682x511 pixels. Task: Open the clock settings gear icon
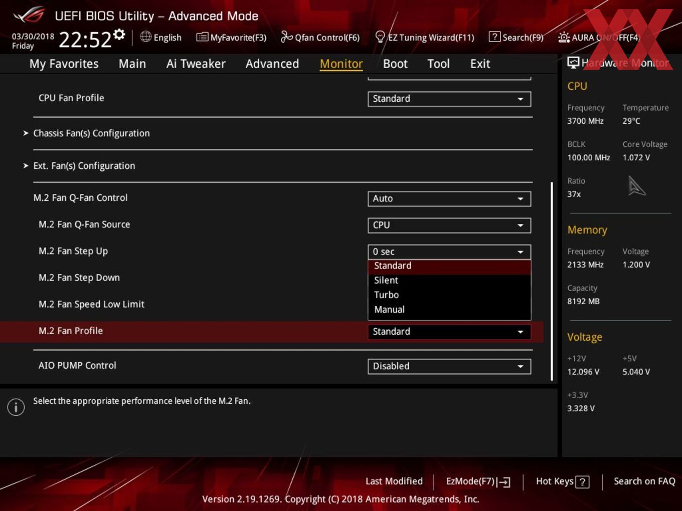[119, 34]
